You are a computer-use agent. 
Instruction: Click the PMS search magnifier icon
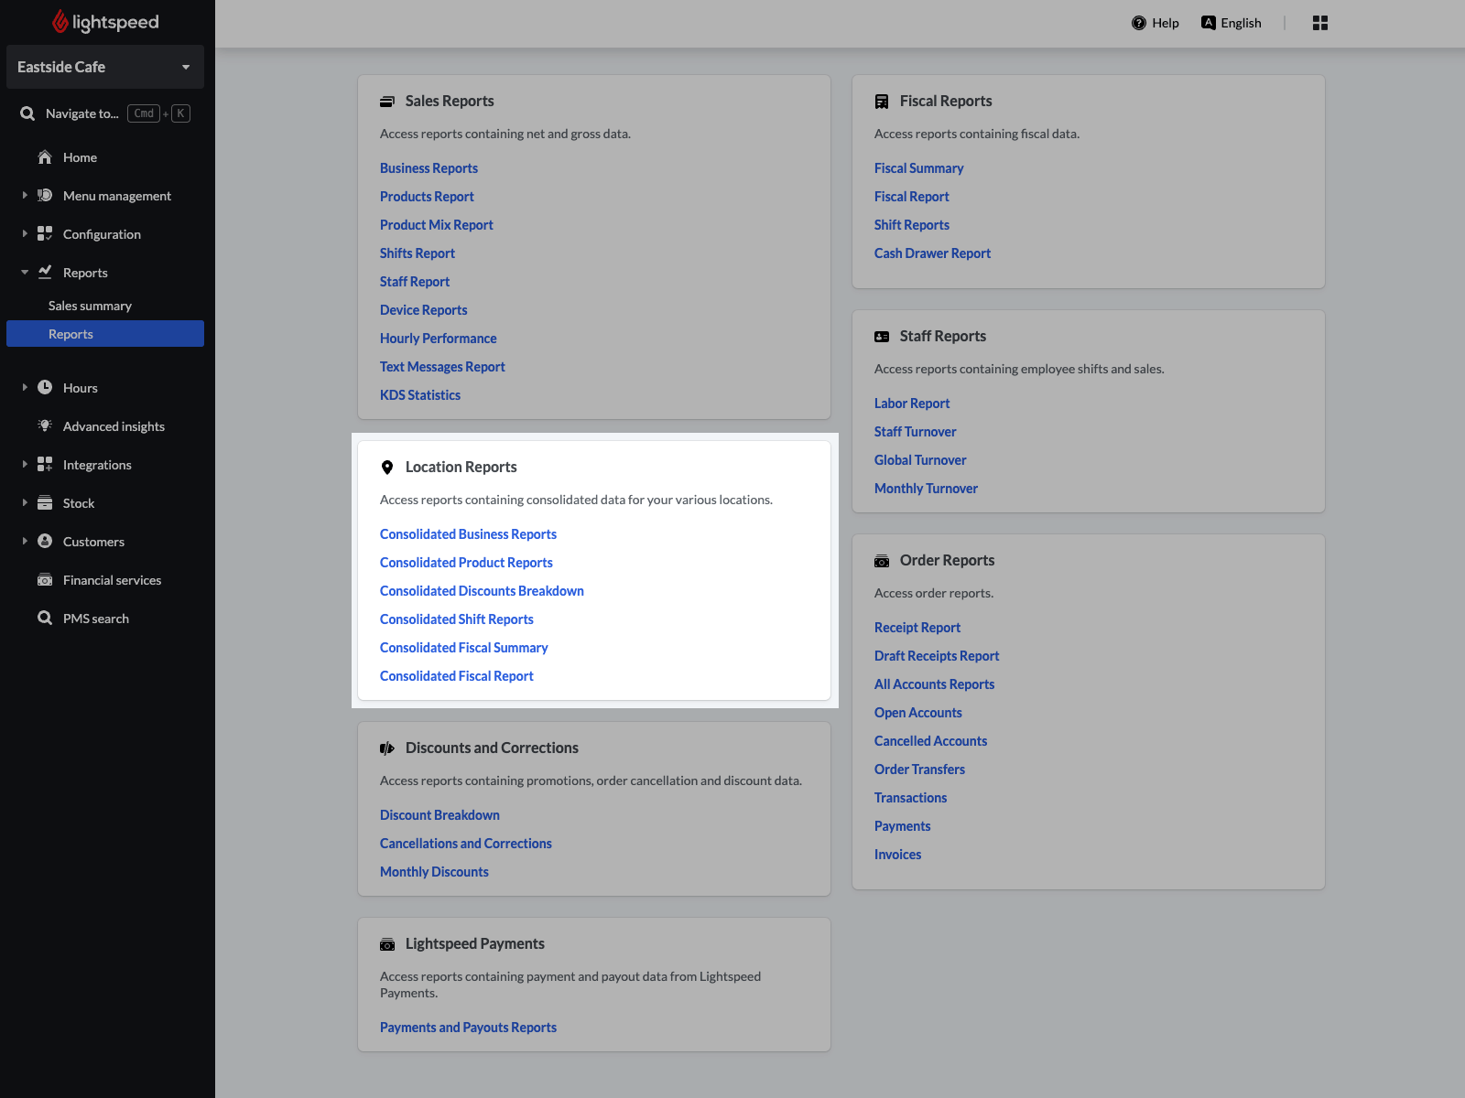(45, 619)
